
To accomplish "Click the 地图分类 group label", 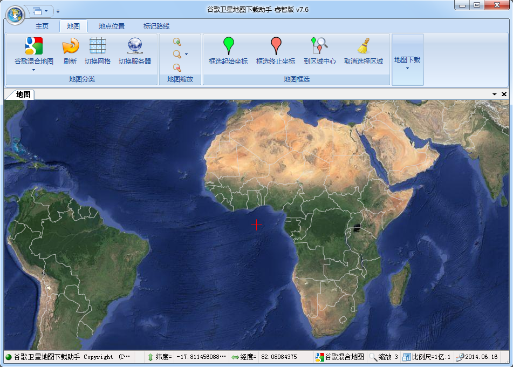I will click(82, 79).
